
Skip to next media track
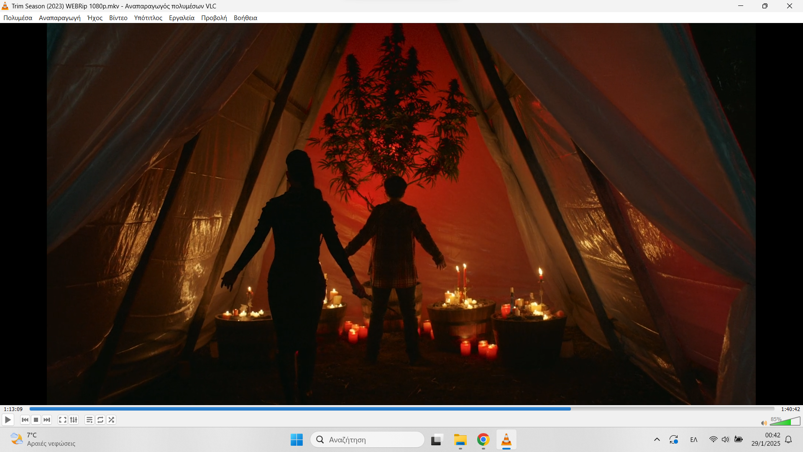[47, 420]
